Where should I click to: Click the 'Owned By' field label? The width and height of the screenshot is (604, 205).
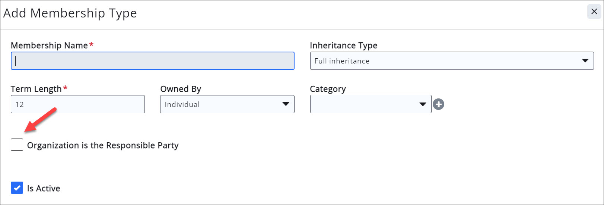(x=181, y=89)
